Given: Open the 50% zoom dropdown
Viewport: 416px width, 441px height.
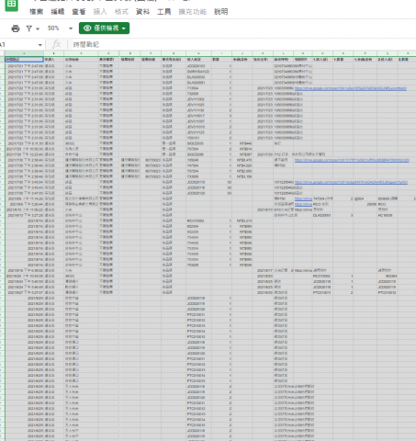Looking at the screenshot, I should 60,28.
